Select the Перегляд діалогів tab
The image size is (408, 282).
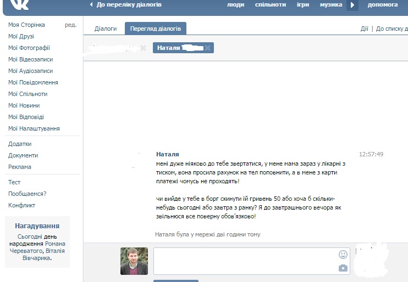[156, 29]
